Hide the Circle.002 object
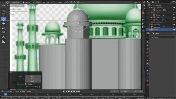 pyautogui.click(x=174, y=27)
